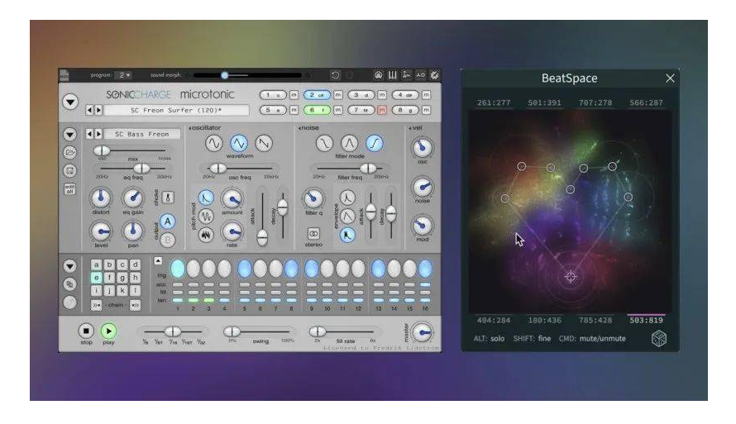This screenshot has width=736, height=424.
Task: Click the chain start arrow button
Action: click(96, 305)
